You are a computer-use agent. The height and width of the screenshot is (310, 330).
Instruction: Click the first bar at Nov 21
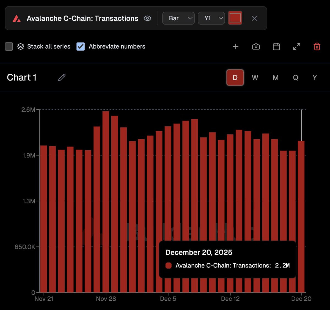click(44, 219)
